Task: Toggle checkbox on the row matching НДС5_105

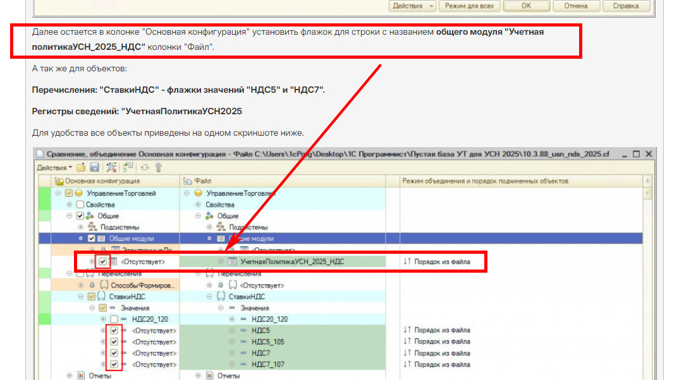Action: 114,341
